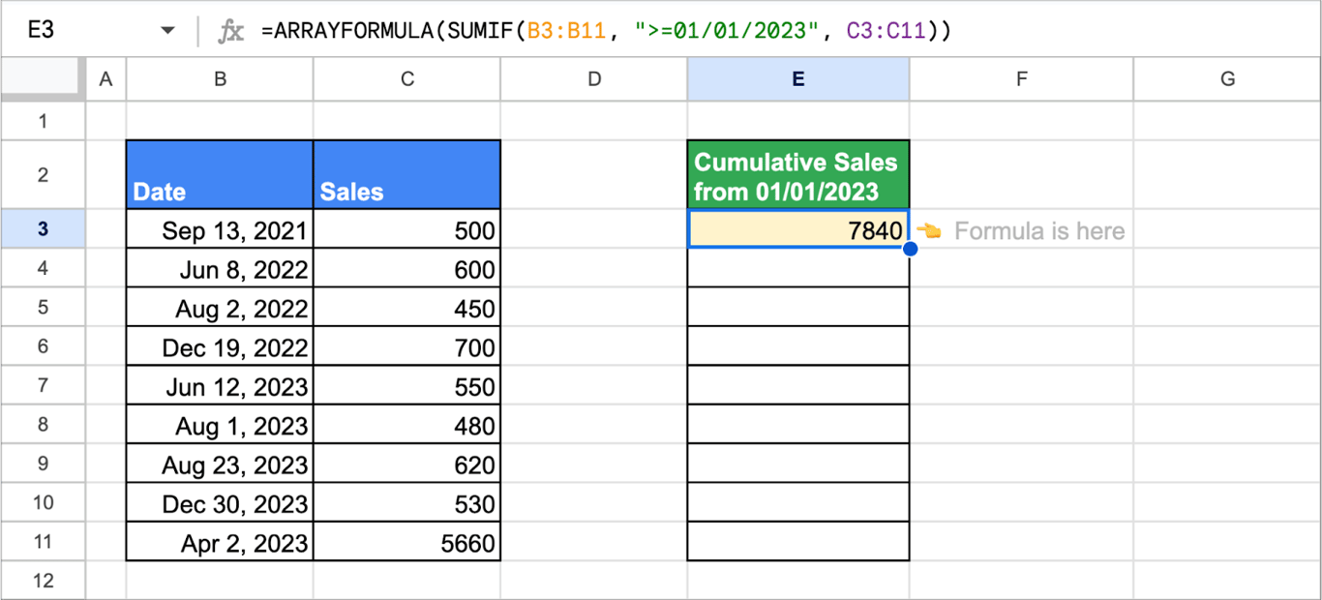The image size is (1322, 600).
Task: Select column G header
Action: tap(1227, 80)
